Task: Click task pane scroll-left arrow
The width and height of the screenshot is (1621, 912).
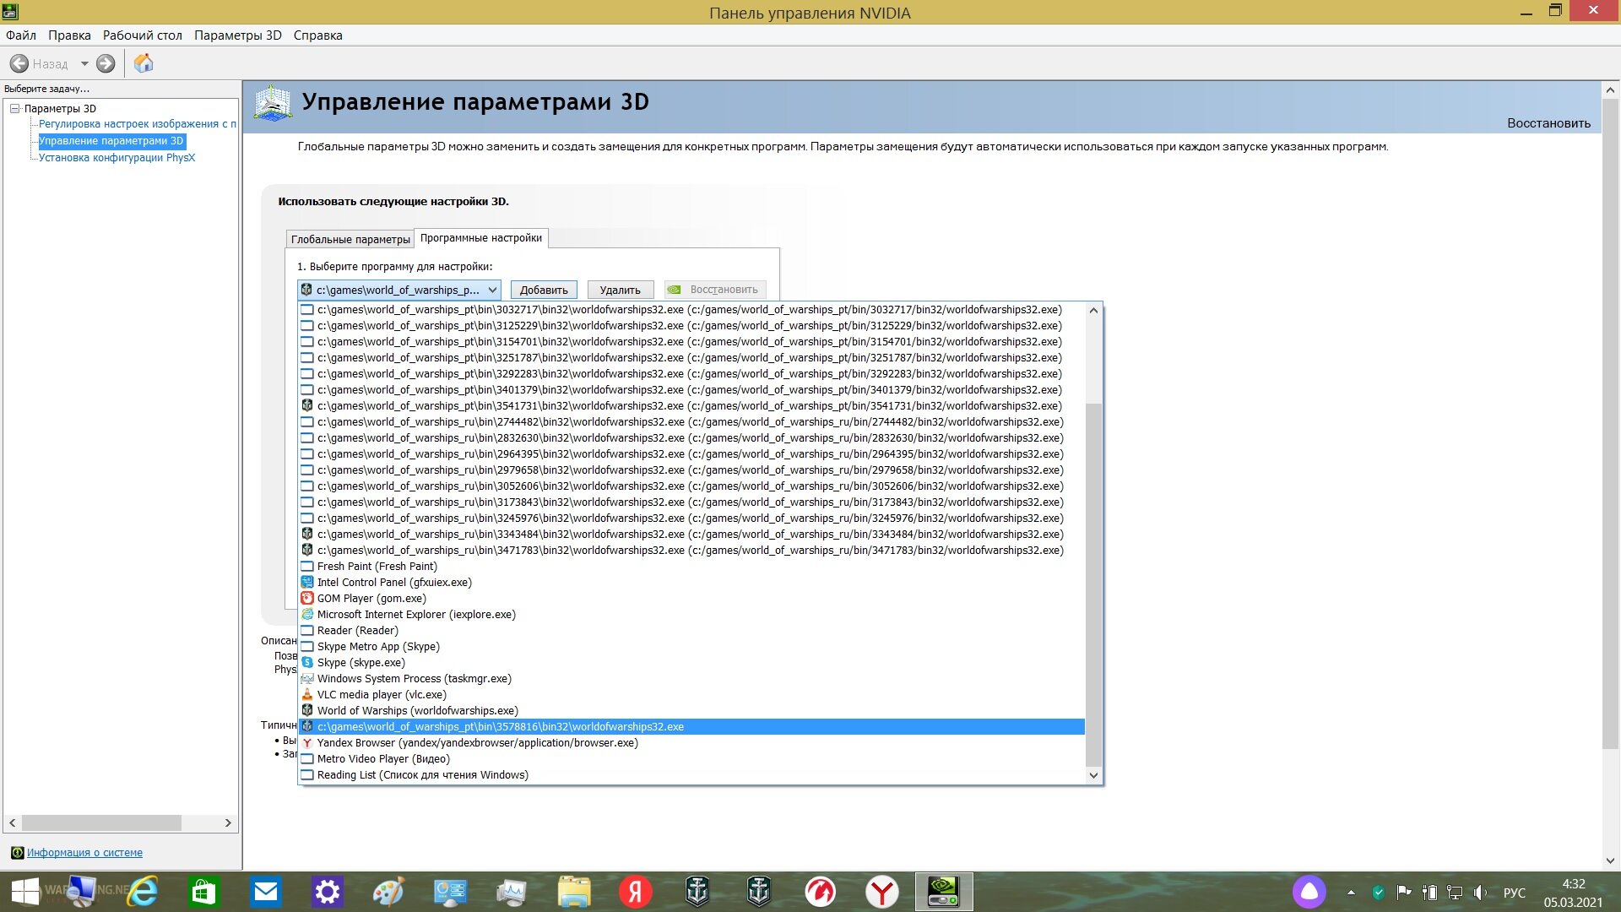Action: pos(12,822)
